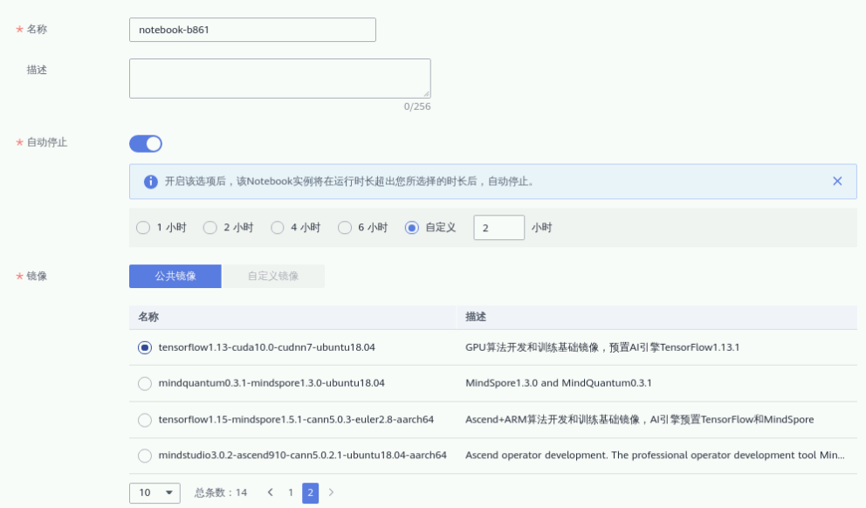Toggle the 自动停止 switch off

click(146, 144)
